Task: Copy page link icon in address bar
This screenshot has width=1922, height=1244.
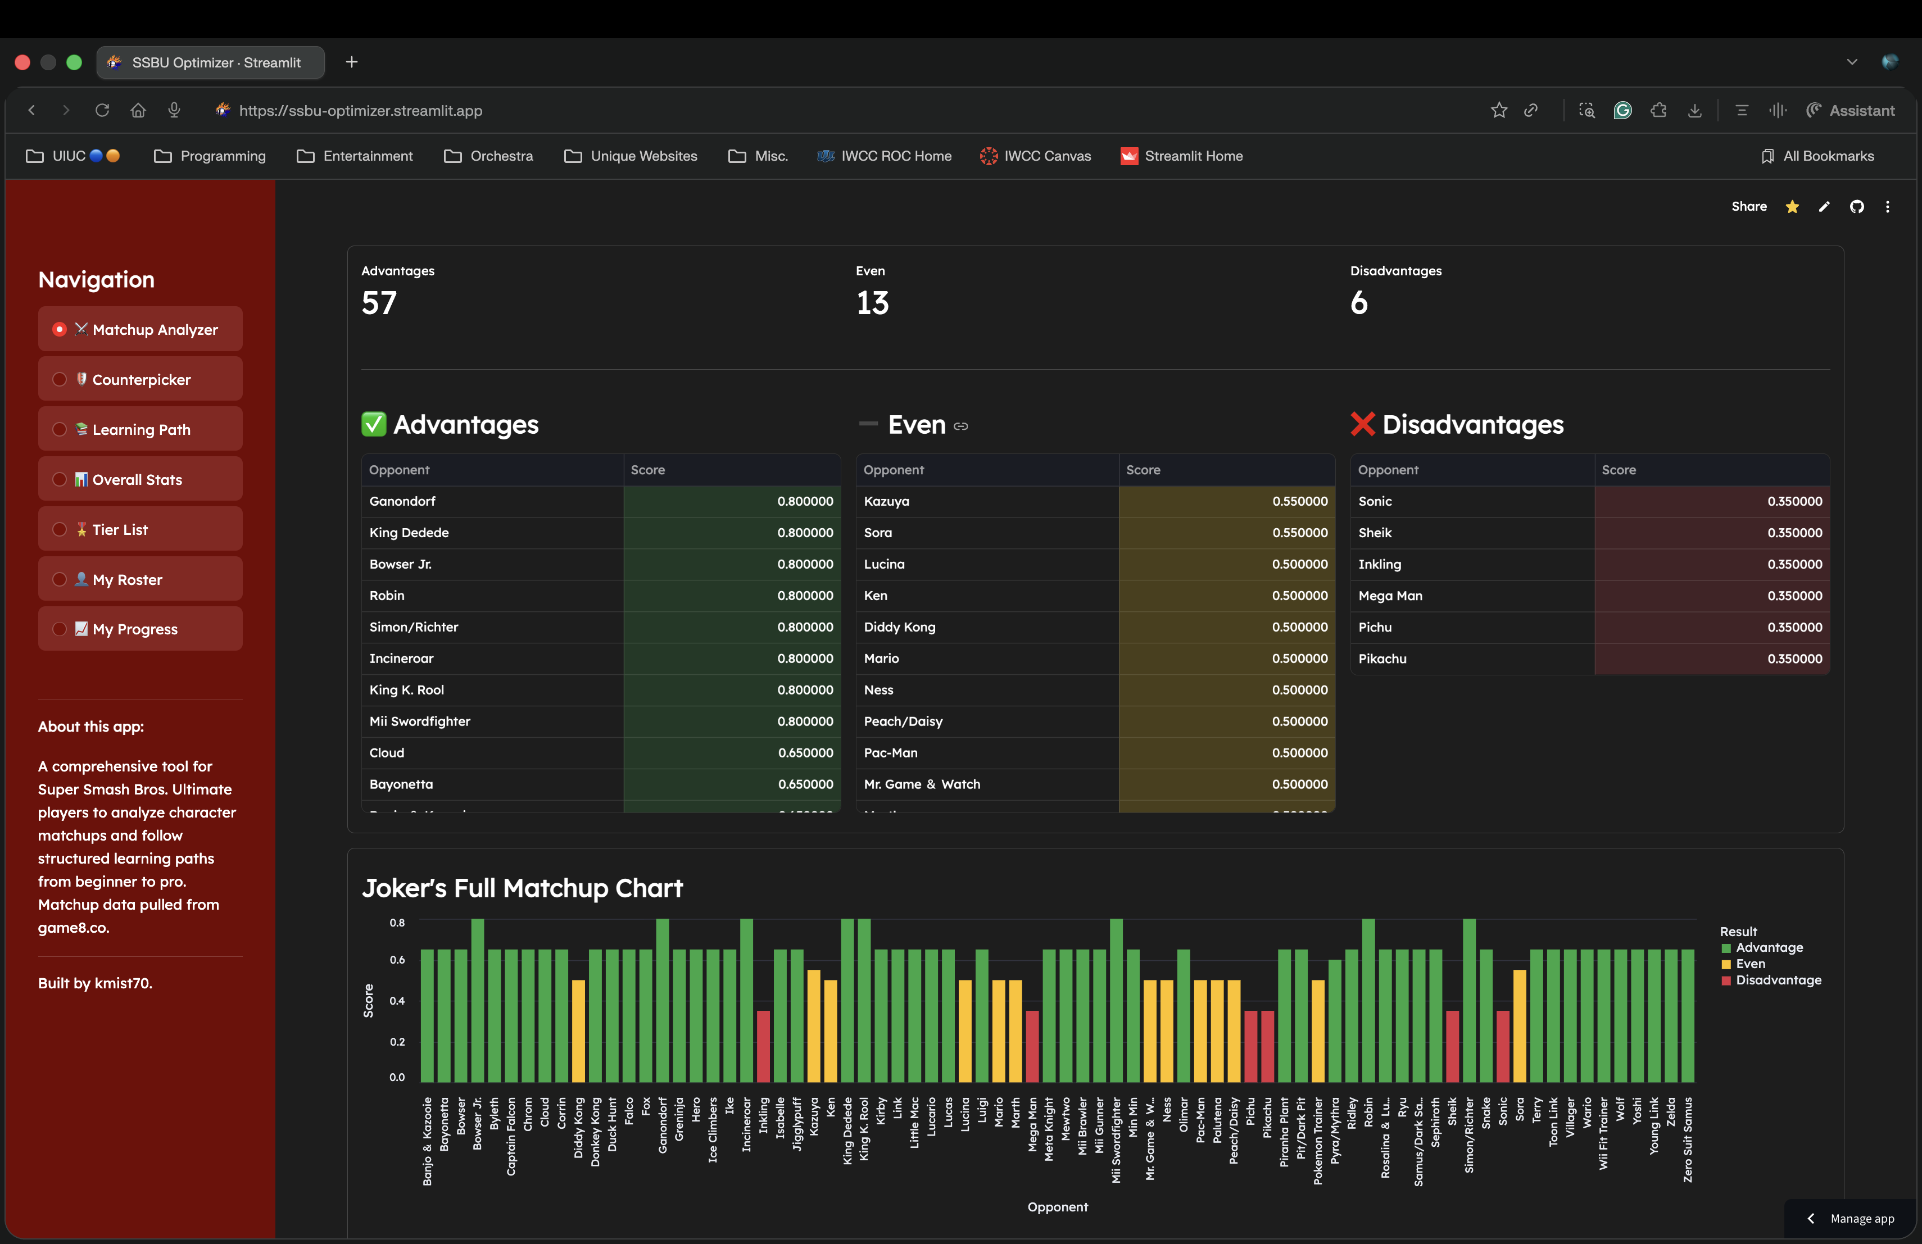Action: 1531,111
